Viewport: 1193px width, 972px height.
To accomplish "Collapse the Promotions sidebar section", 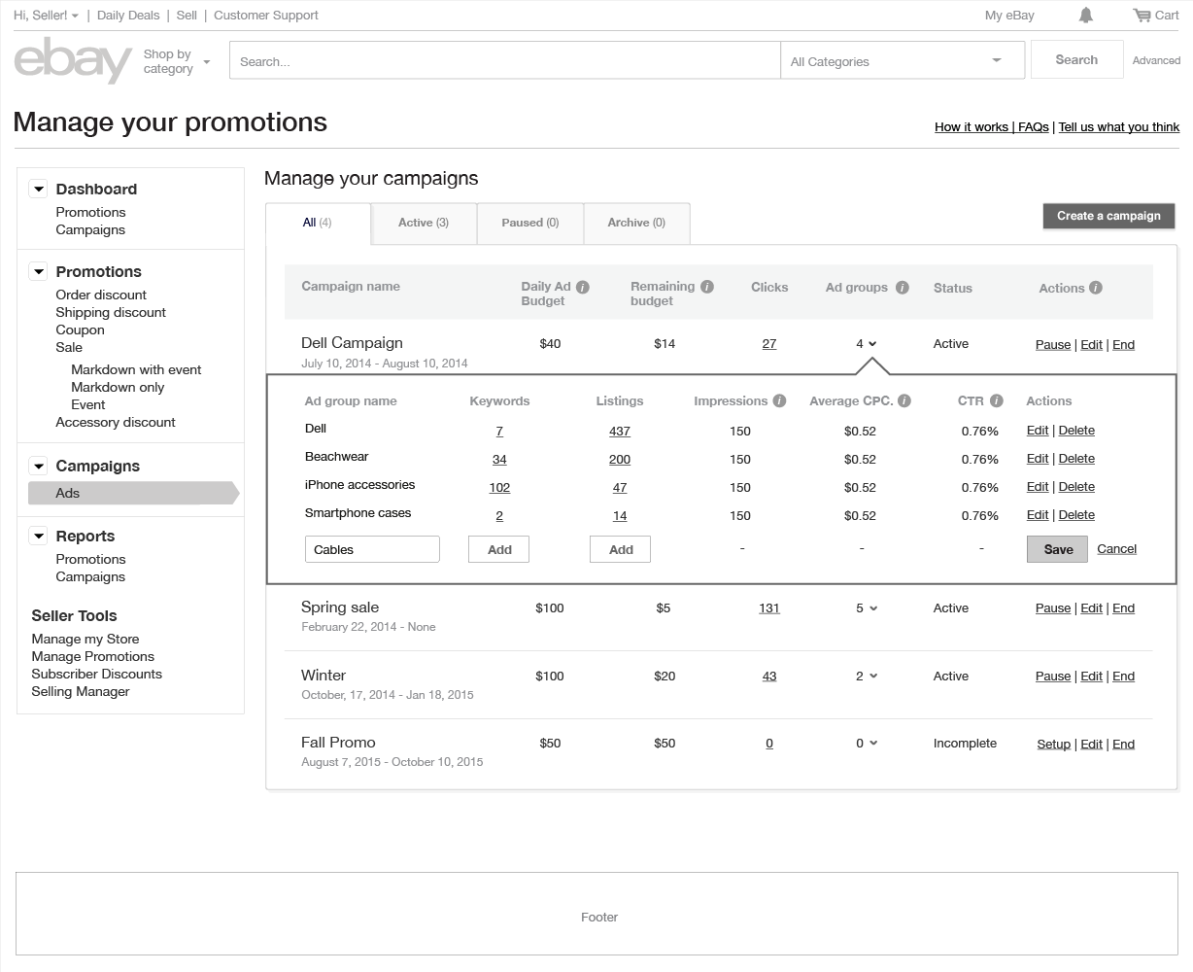I will tap(39, 272).
